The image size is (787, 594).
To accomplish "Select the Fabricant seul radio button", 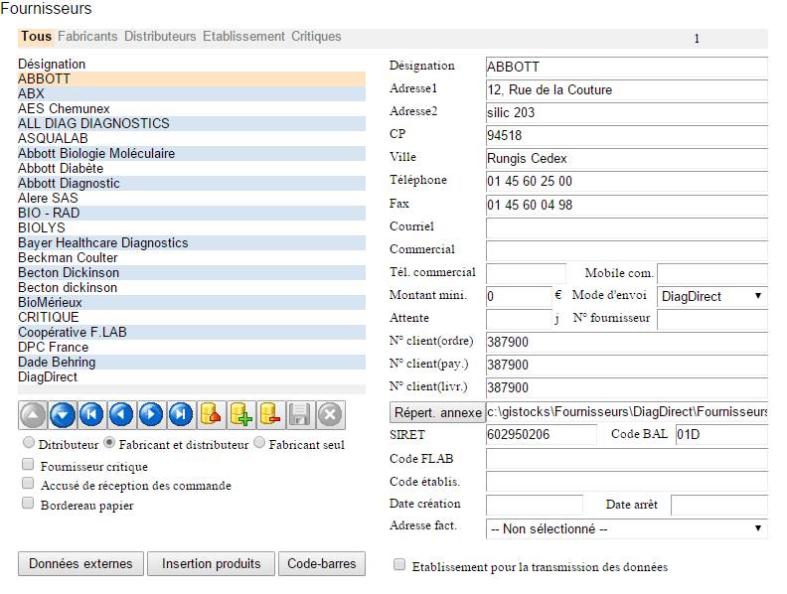I will pos(259,442).
